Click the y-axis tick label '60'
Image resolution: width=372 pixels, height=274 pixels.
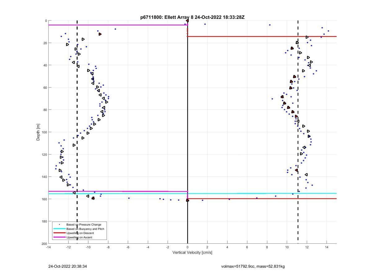(45, 88)
